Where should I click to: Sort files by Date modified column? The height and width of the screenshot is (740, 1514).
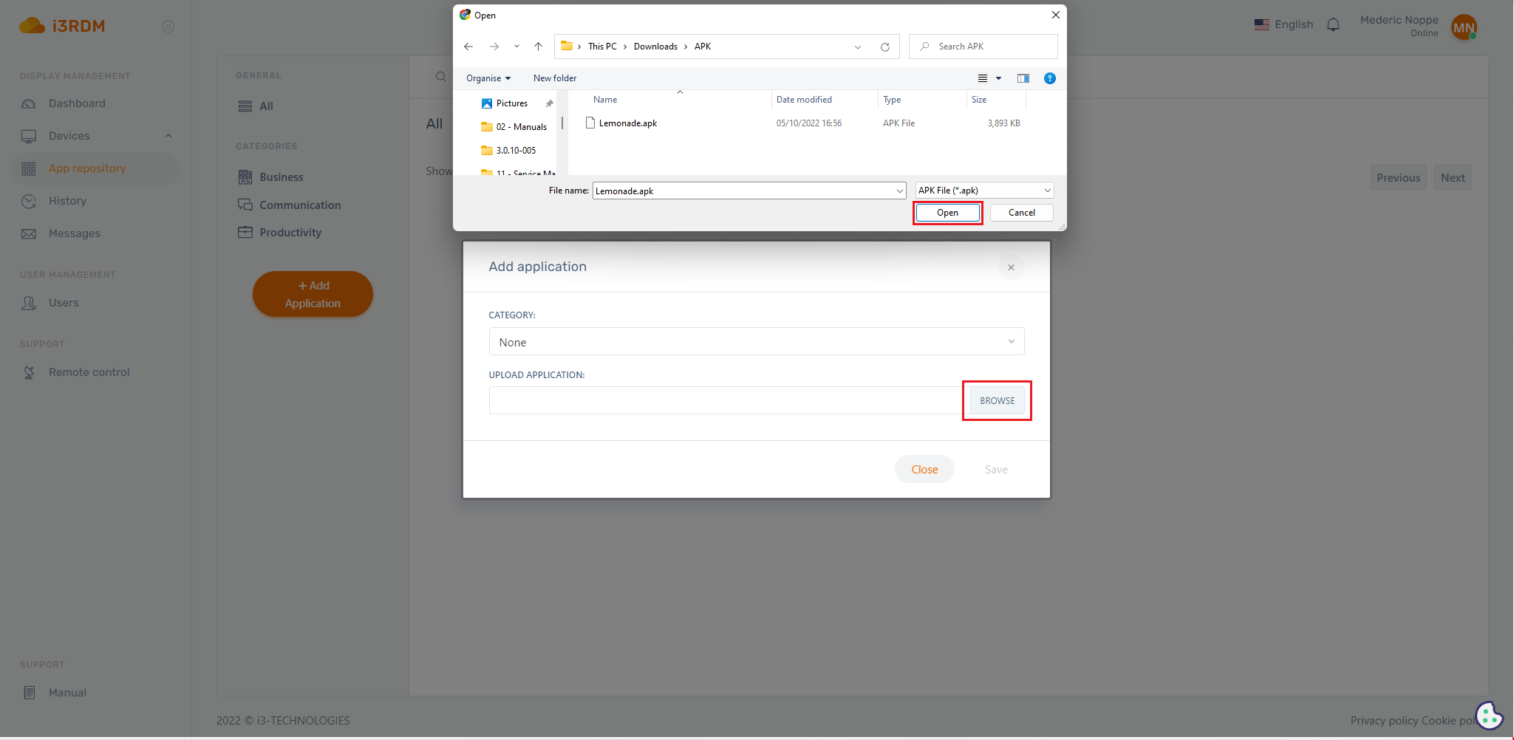pyautogui.click(x=804, y=100)
